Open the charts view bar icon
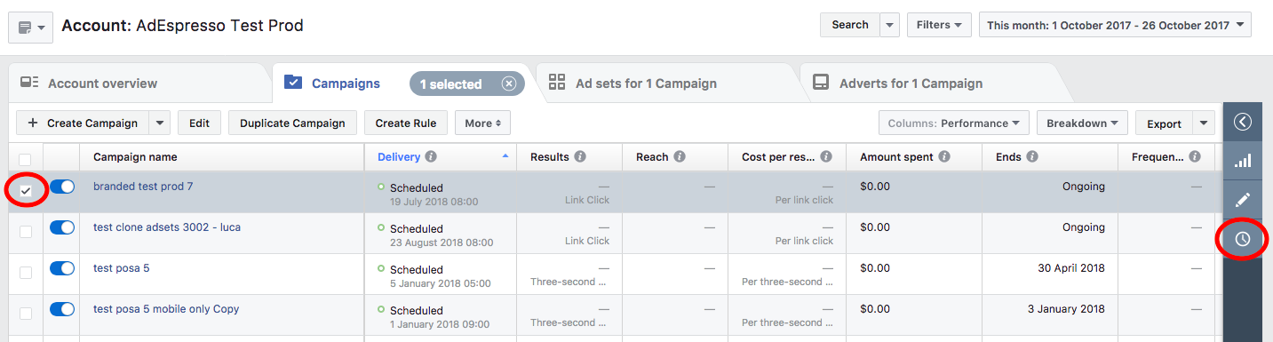Screen dimensions: 1273x342 [x=1243, y=161]
